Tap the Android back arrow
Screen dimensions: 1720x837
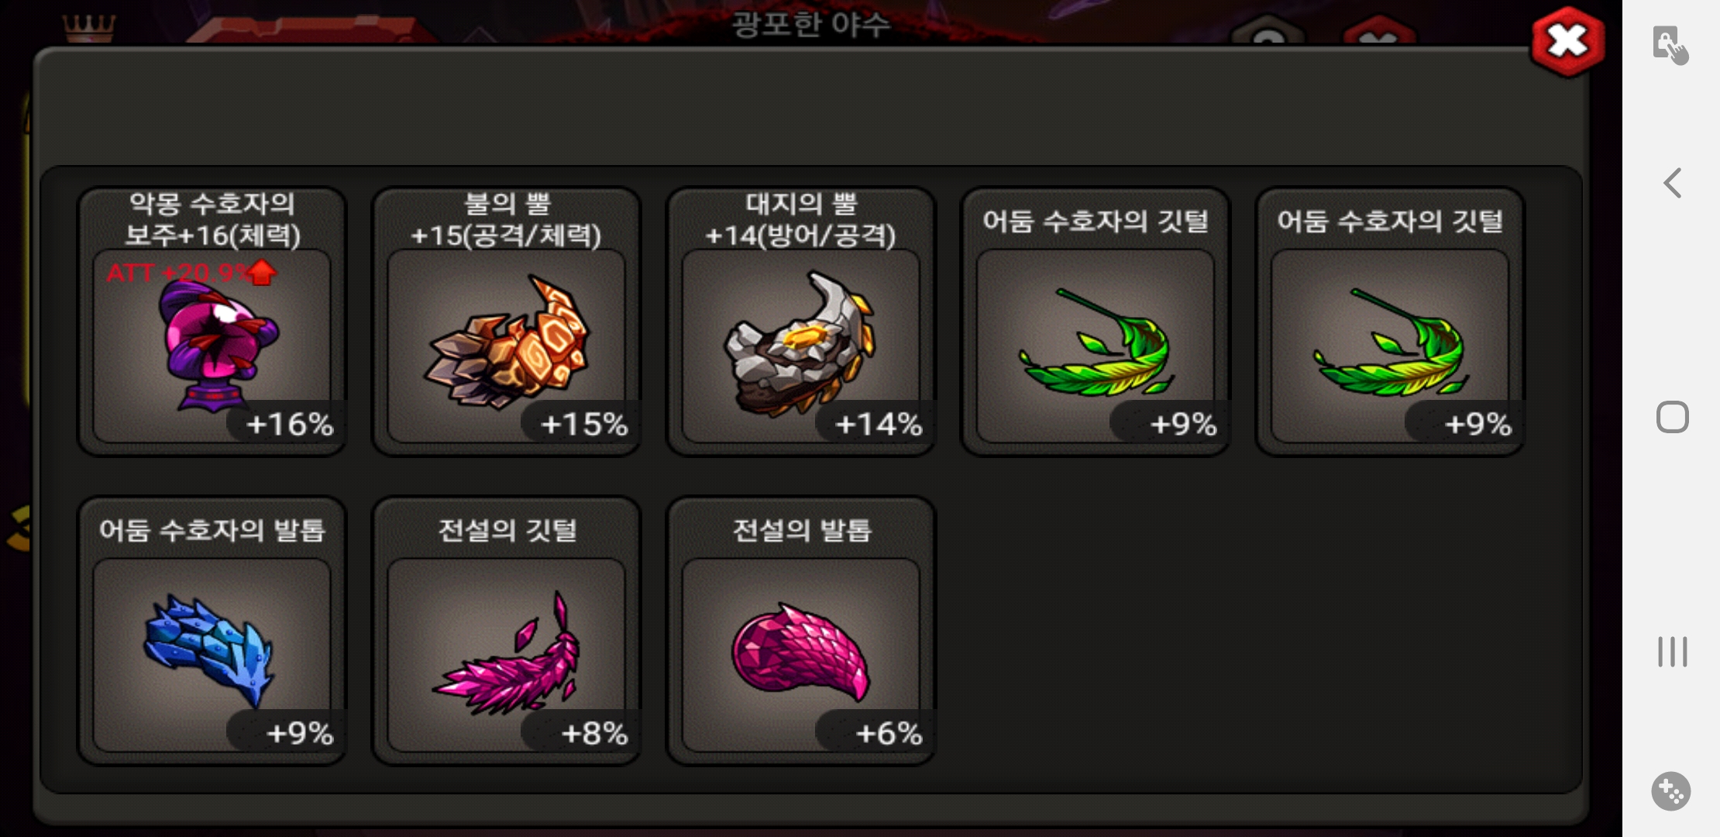1673,183
